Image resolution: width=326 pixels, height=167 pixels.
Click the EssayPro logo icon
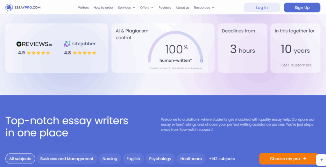pos(9,8)
